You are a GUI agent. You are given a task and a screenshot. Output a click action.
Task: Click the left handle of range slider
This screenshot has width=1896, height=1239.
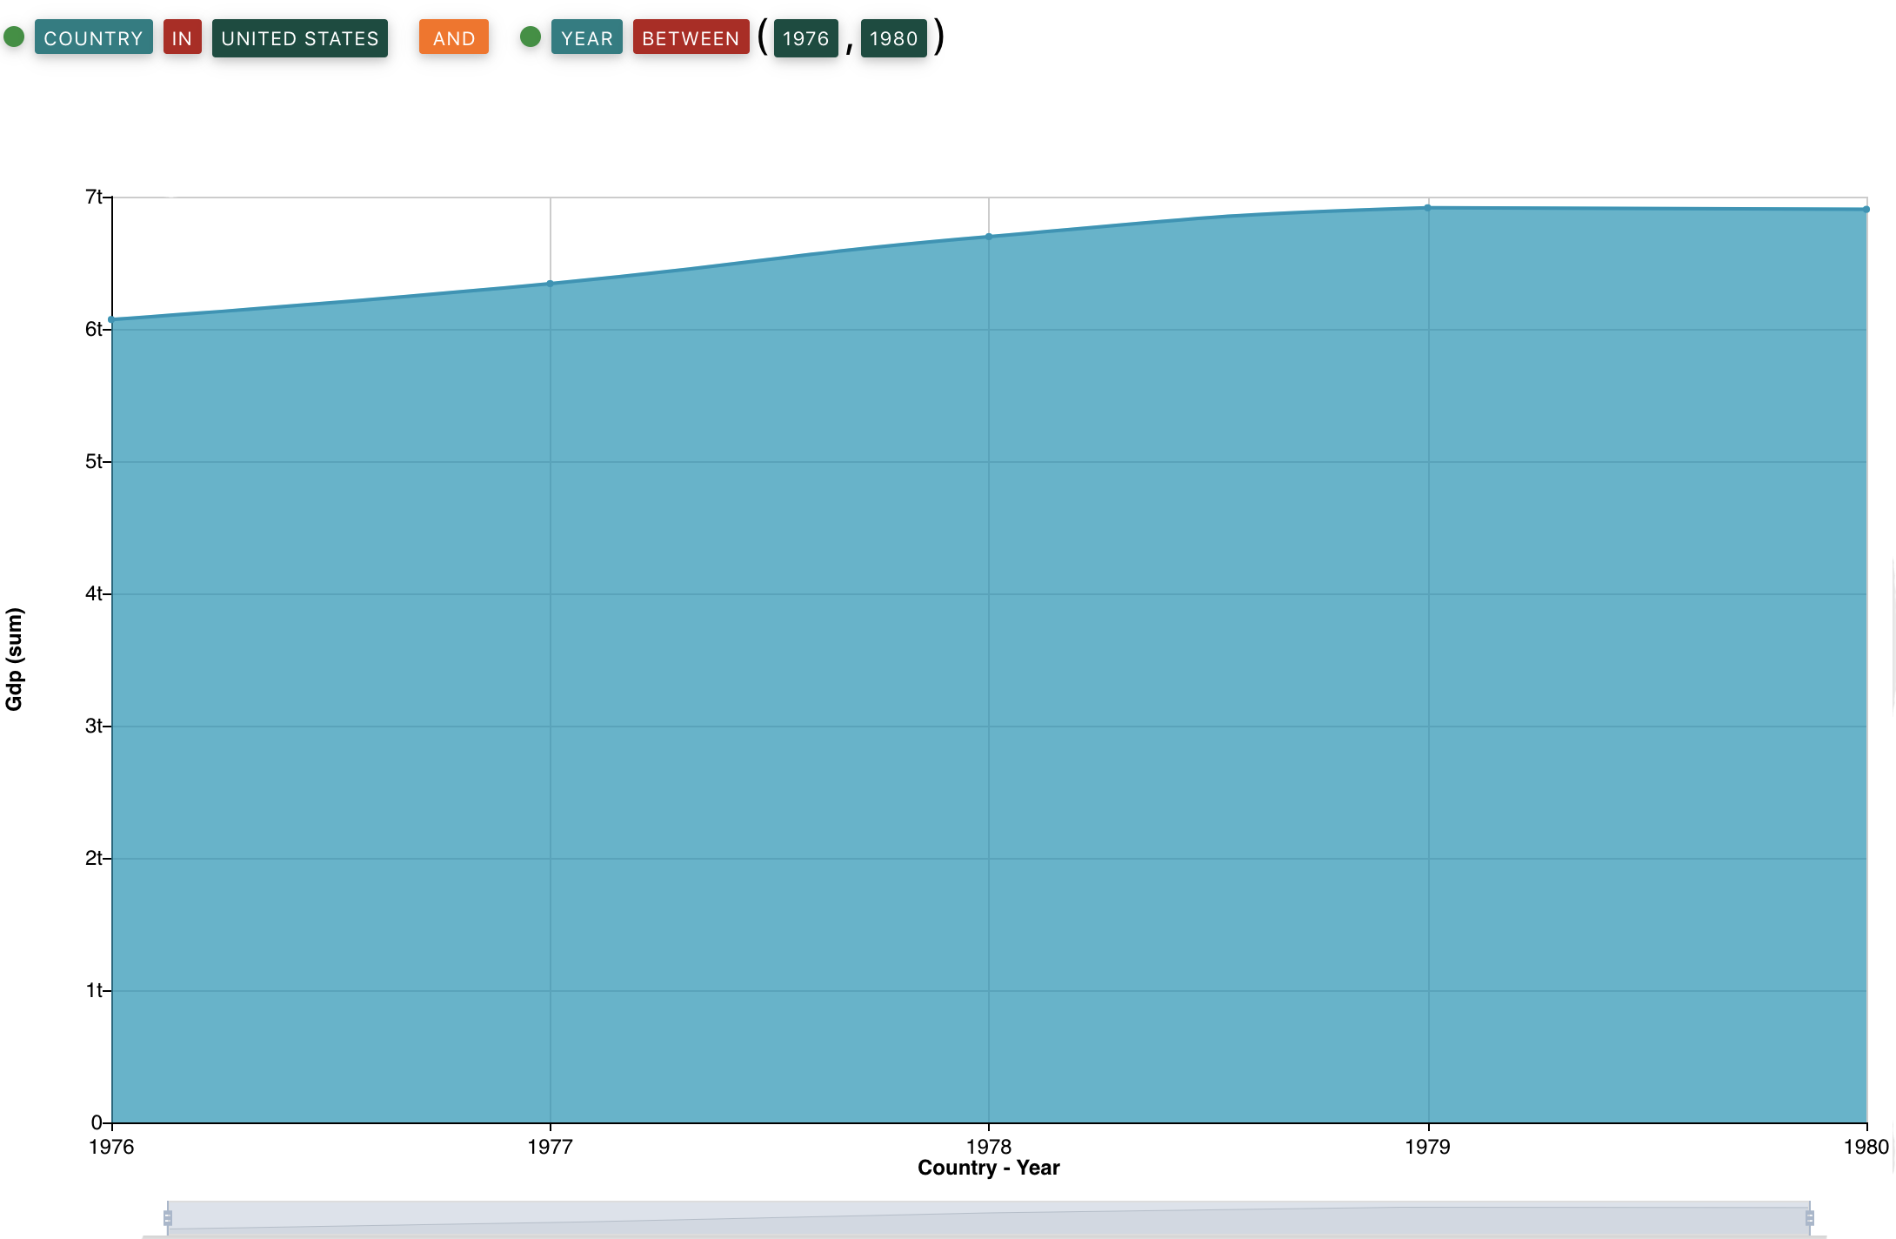point(168,1217)
